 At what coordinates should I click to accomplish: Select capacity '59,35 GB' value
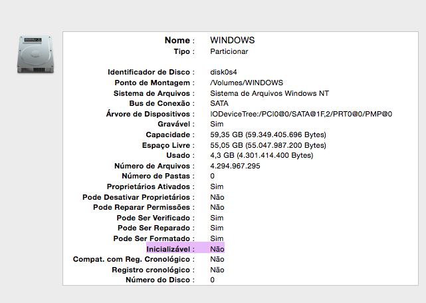point(268,135)
